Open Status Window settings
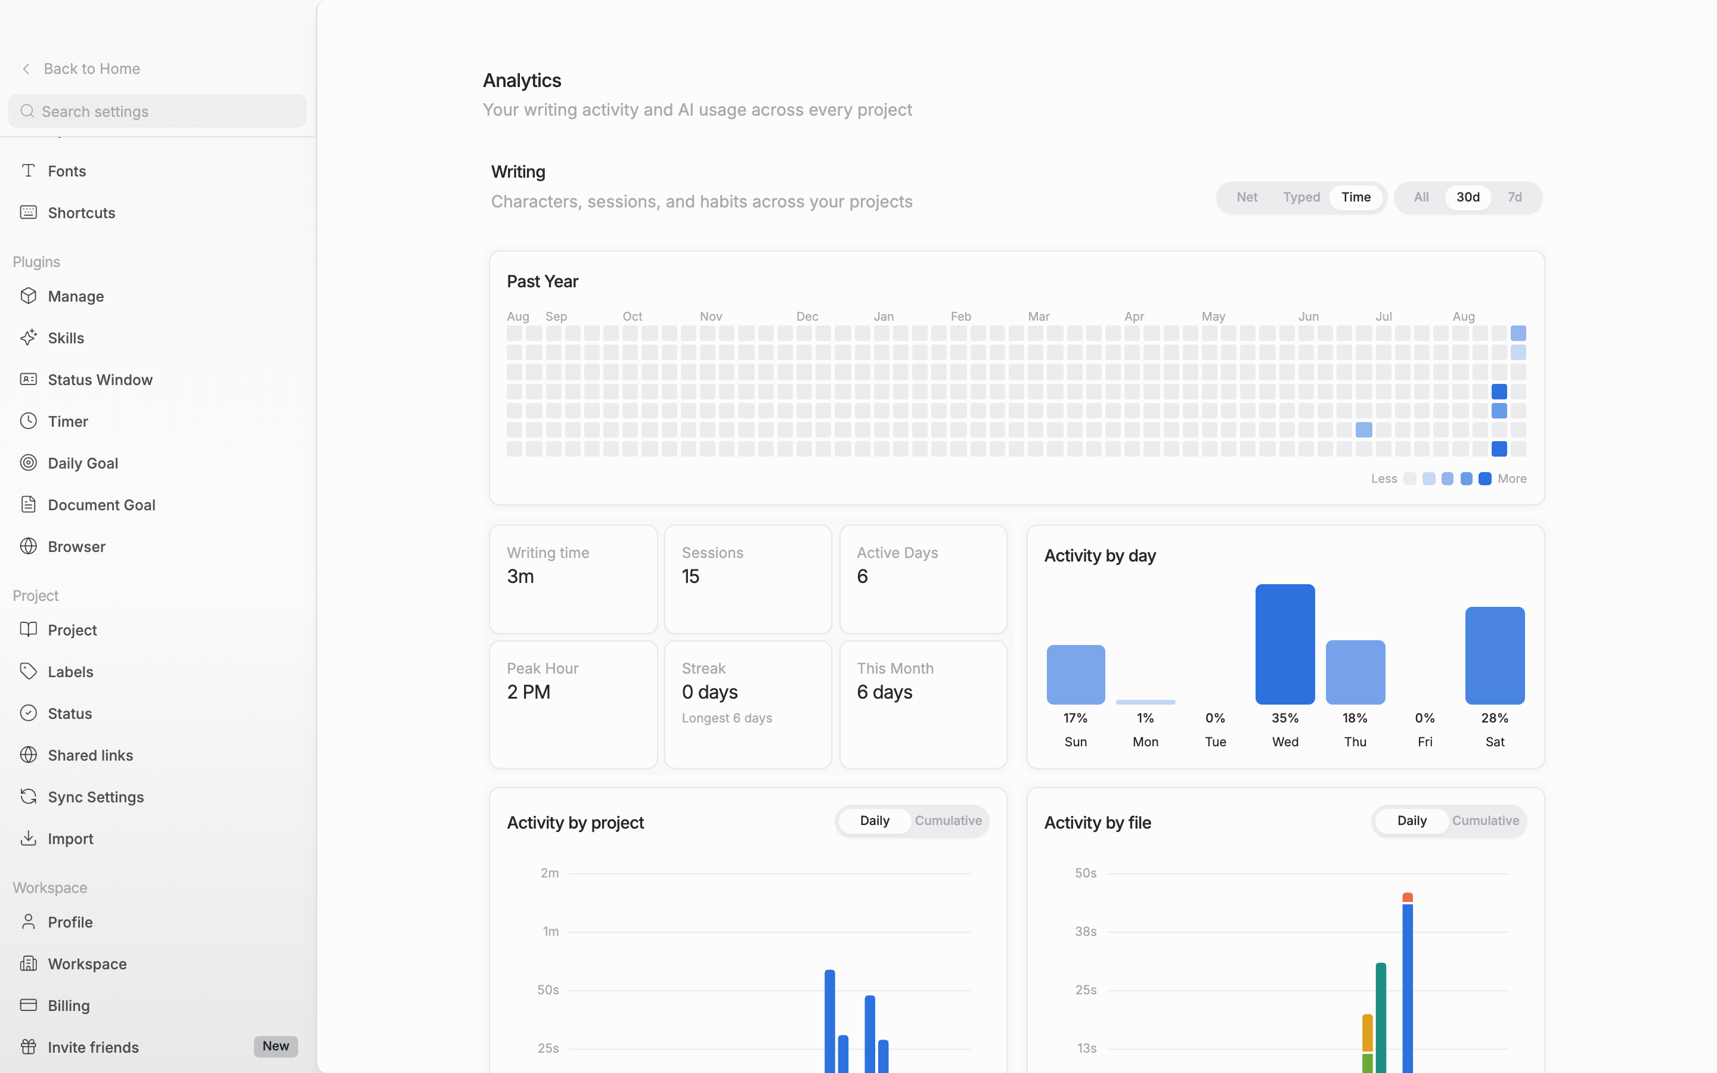The image size is (1717, 1073). [x=157, y=380]
